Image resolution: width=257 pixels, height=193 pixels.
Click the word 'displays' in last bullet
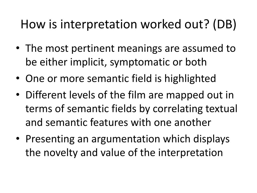click(x=211, y=139)
